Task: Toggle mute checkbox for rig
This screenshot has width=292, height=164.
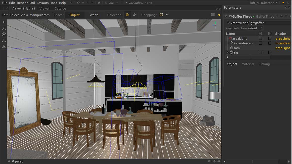Action: (x=260, y=53)
